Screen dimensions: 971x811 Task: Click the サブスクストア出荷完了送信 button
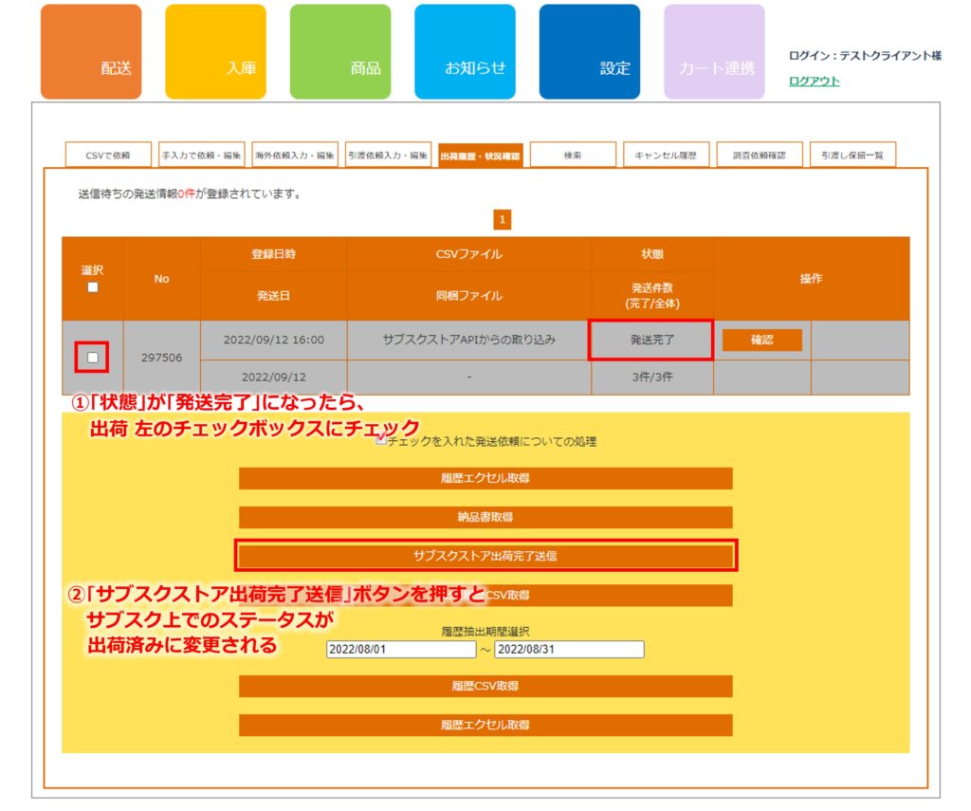tap(485, 556)
